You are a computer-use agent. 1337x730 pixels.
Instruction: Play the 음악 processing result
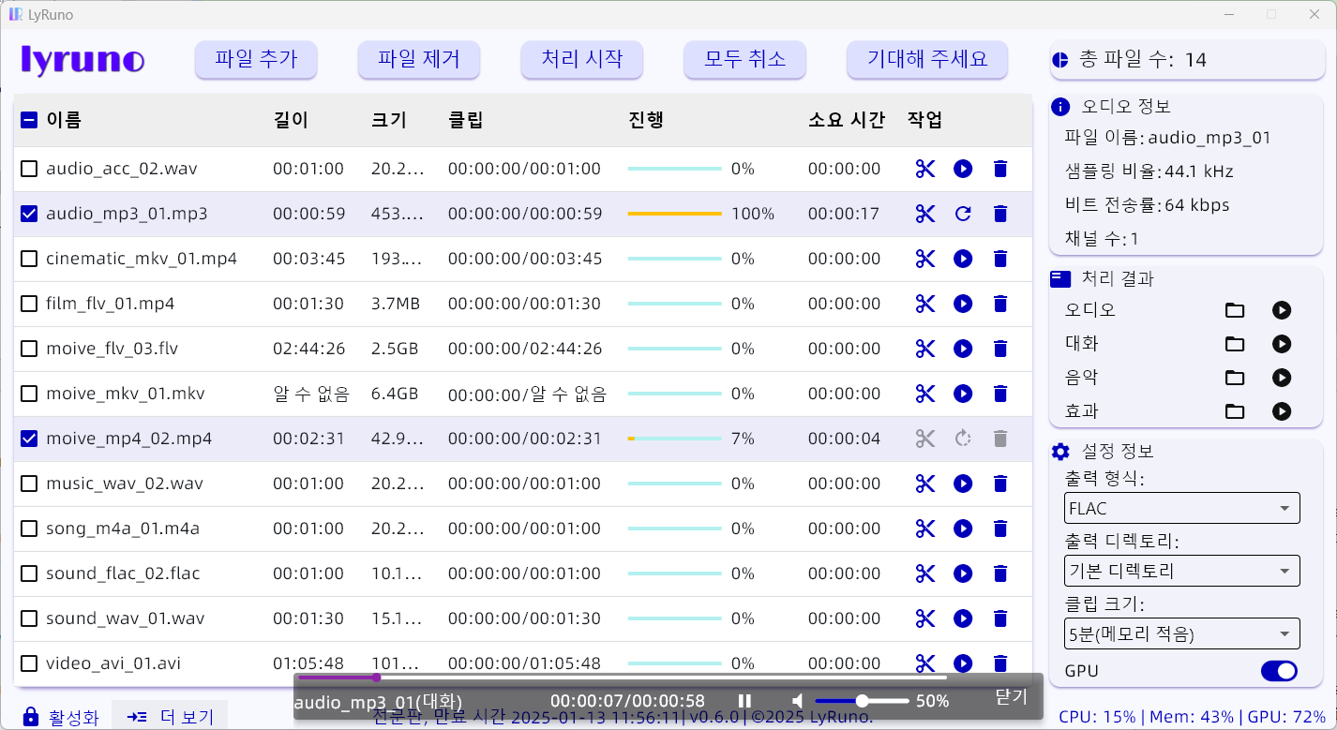pos(1281,377)
